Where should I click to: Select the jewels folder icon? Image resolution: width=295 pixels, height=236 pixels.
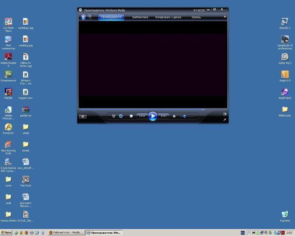[25, 146]
